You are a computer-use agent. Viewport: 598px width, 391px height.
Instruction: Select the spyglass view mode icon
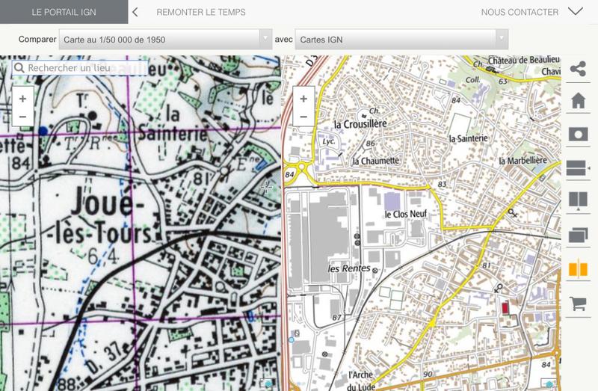pos(577,135)
